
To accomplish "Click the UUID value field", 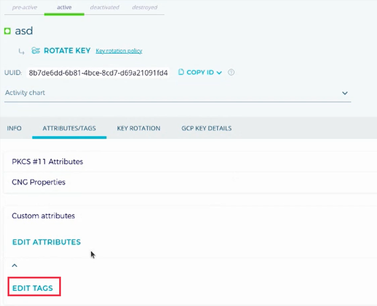I will [x=98, y=73].
